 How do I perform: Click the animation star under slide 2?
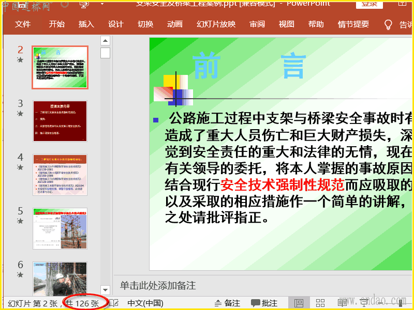coord(20,60)
